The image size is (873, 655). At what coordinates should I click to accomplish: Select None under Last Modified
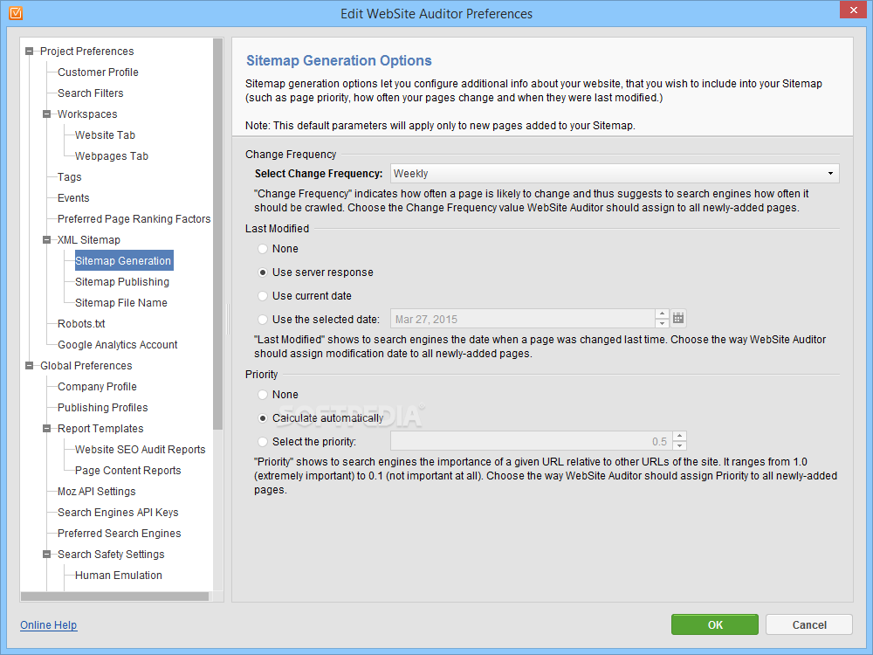coord(263,249)
